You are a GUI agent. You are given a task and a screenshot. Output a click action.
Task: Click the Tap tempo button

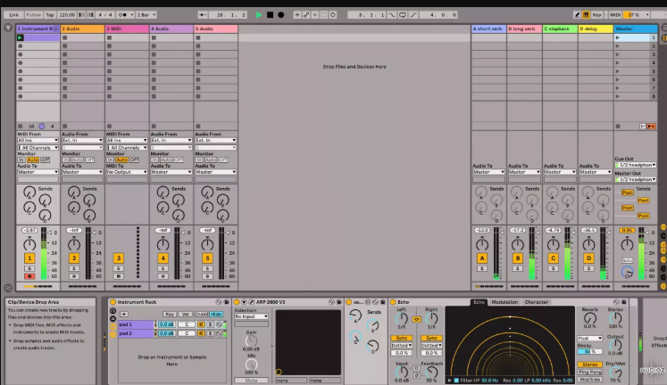pyautogui.click(x=50, y=15)
